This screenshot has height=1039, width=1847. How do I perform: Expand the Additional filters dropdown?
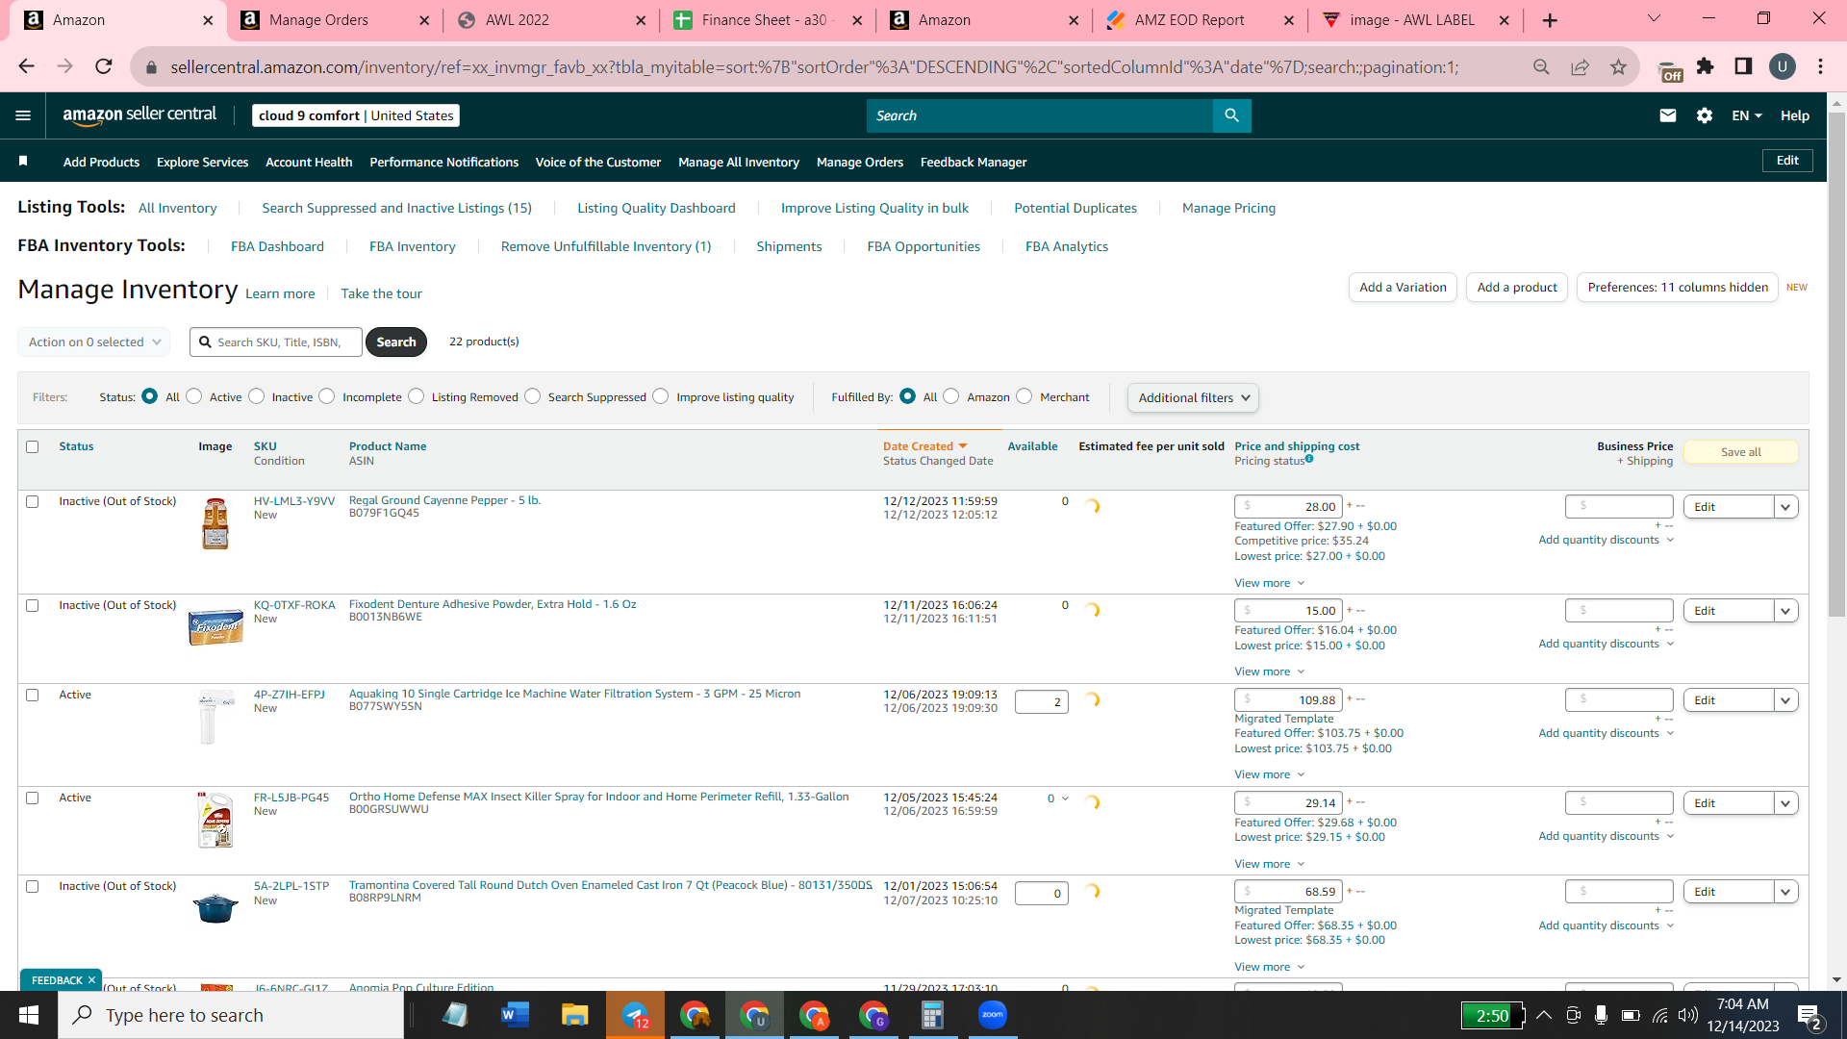pos(1193,397)
